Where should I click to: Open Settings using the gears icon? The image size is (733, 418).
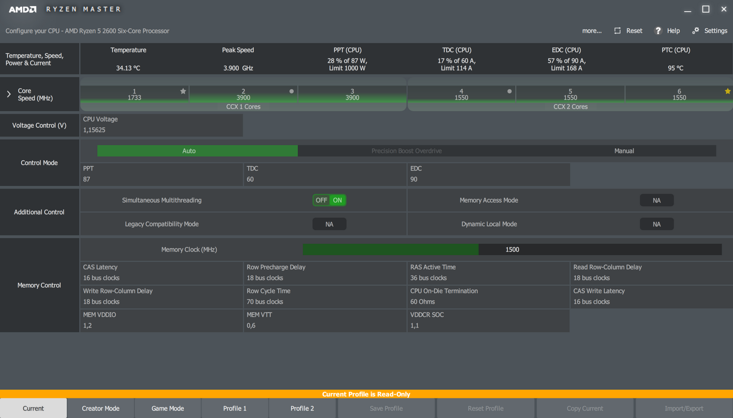[x=695, y=31]
